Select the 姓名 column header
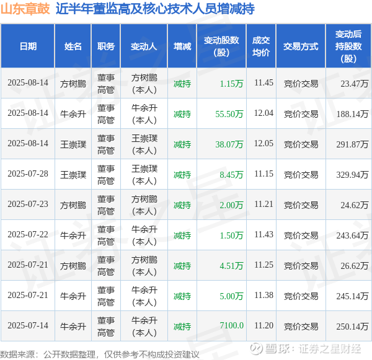This screenshot has height=360, width=372. (73, 46)
